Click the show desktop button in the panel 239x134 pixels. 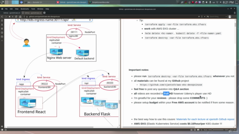click(236, 2)
